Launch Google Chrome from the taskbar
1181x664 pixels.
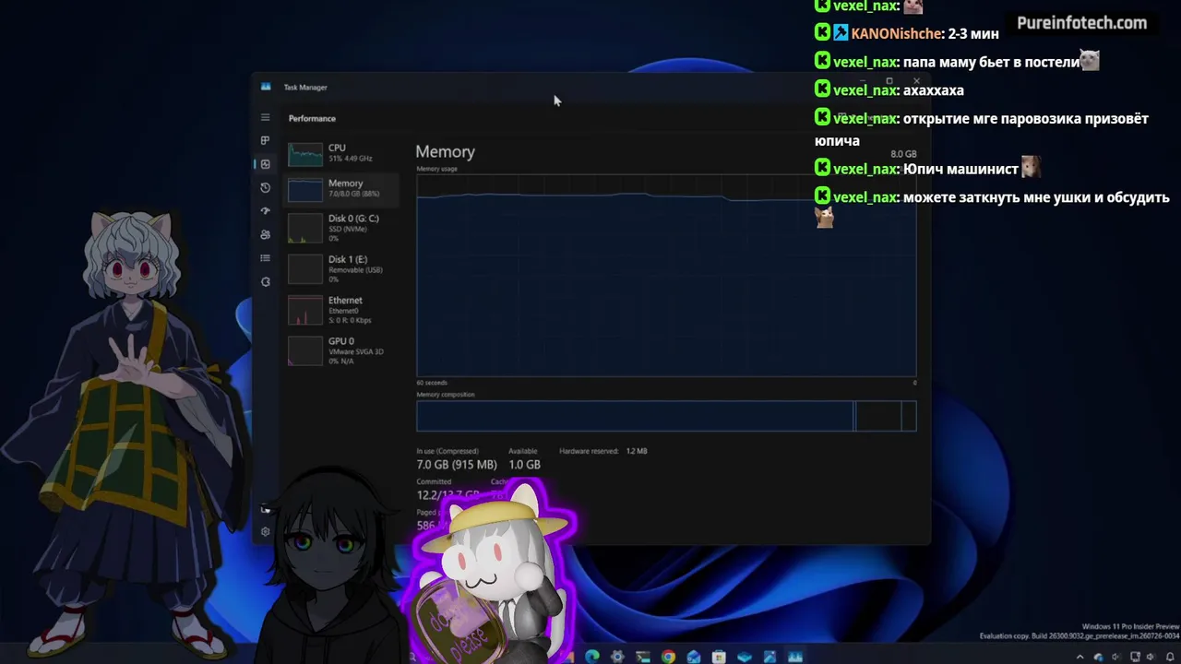click(x=668, y=657)
